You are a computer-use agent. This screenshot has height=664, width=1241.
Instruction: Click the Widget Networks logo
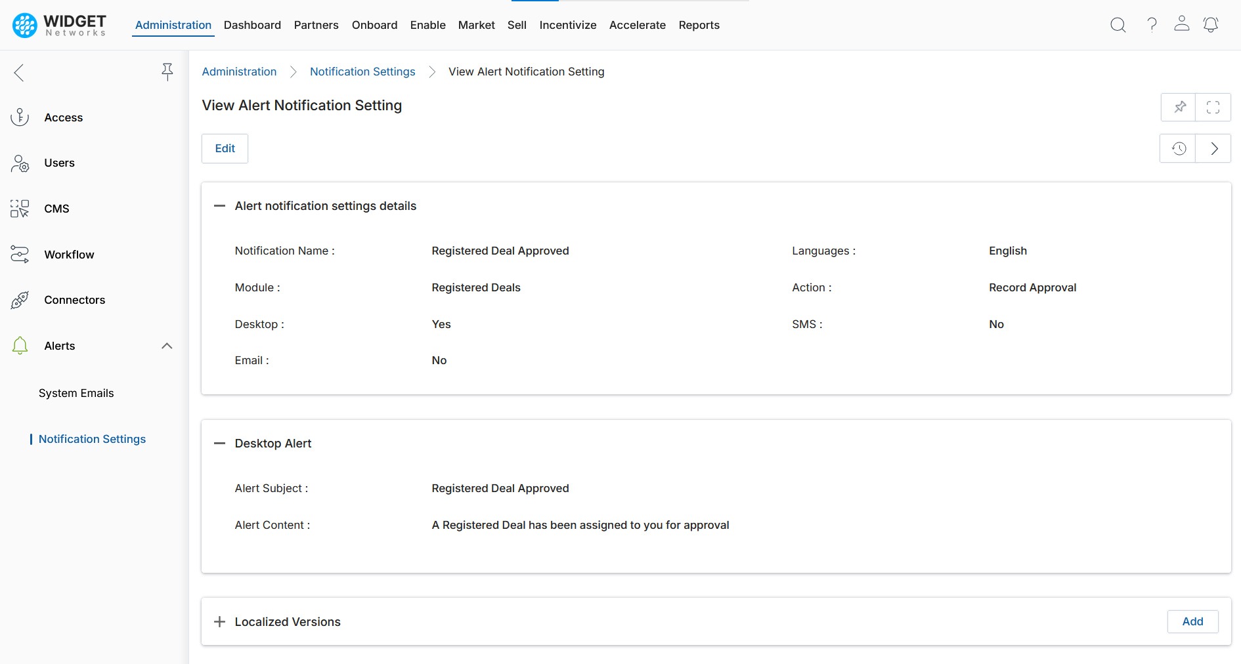tap(59, 25)
